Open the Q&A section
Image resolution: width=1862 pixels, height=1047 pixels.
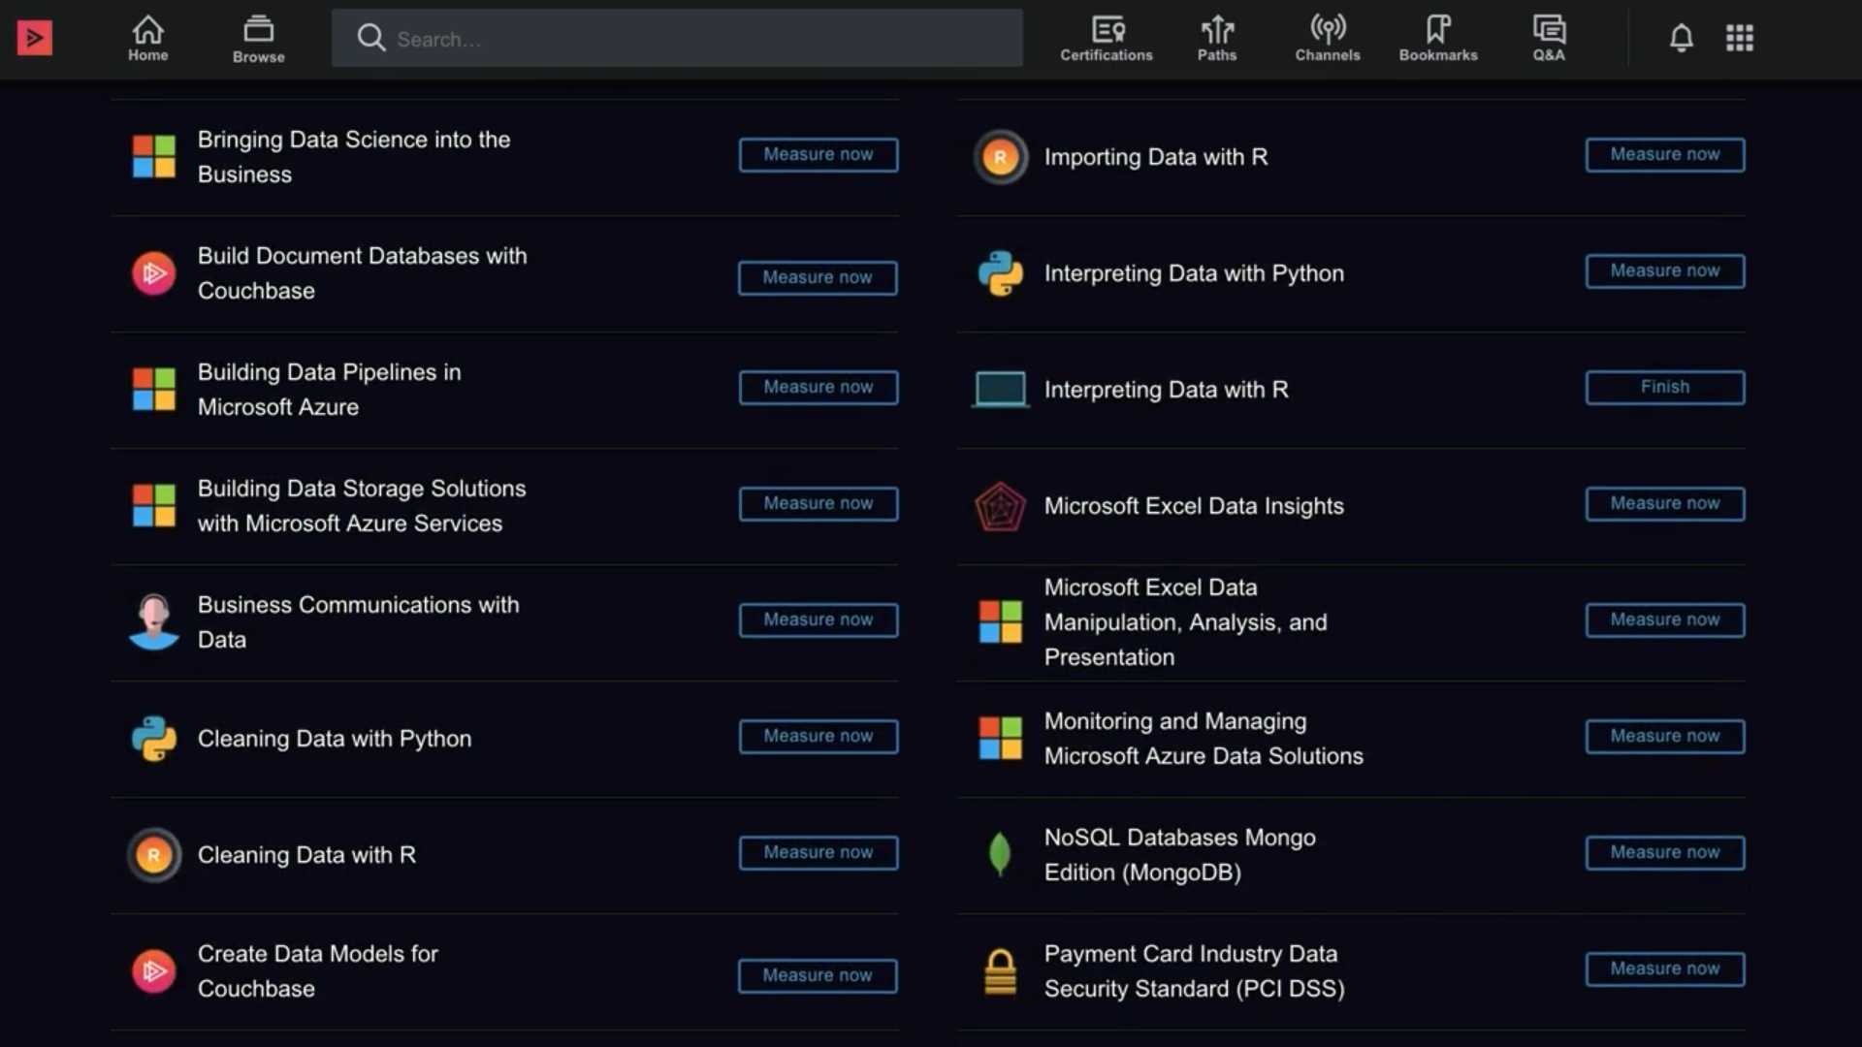click(1549, 39)
